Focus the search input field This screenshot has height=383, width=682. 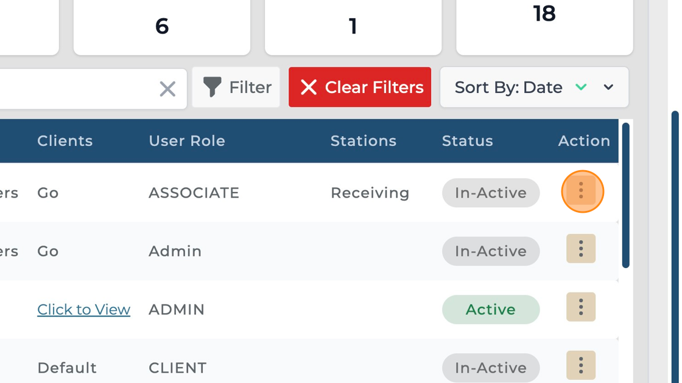tap(73, 89)
